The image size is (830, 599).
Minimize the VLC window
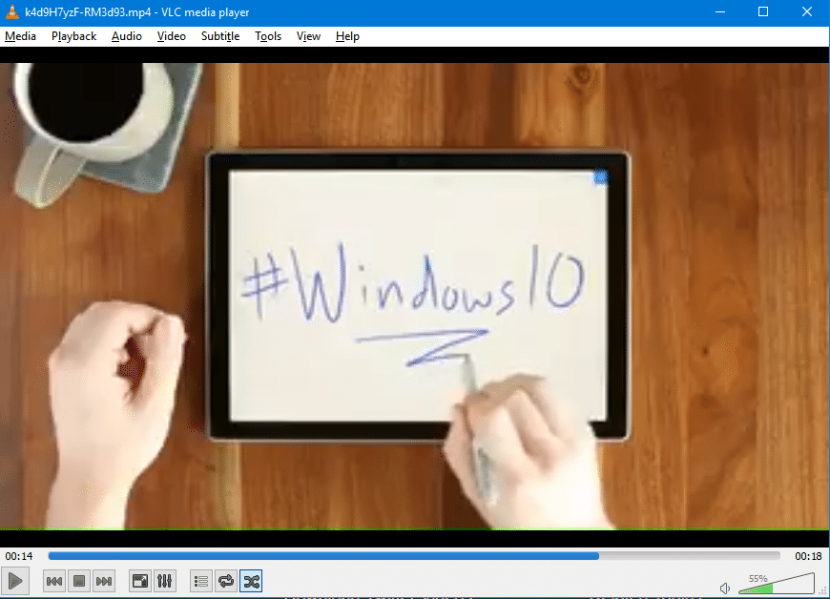click(720, 11)
